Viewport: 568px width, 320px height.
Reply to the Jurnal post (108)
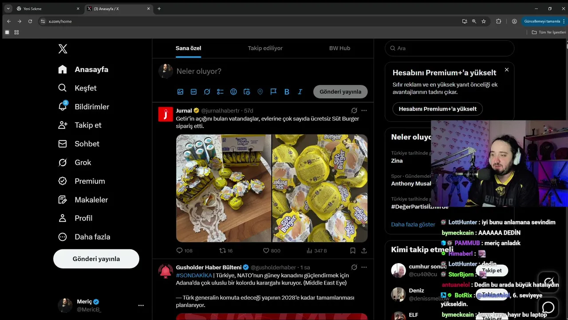pyautogui.click(x=185, y=251)
